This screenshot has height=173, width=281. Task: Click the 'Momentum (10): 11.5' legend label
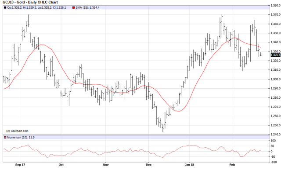point(21,138)
